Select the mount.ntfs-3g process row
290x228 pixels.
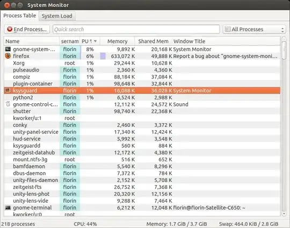point(142,160)
